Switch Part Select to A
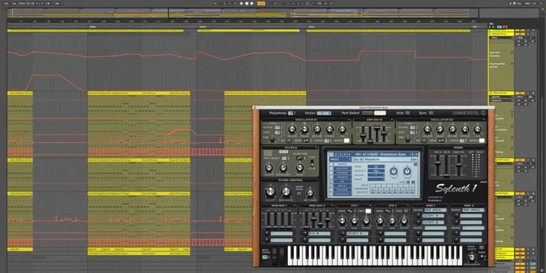The height and width of the screenshot is (273, 546). [x=368, y=113]
